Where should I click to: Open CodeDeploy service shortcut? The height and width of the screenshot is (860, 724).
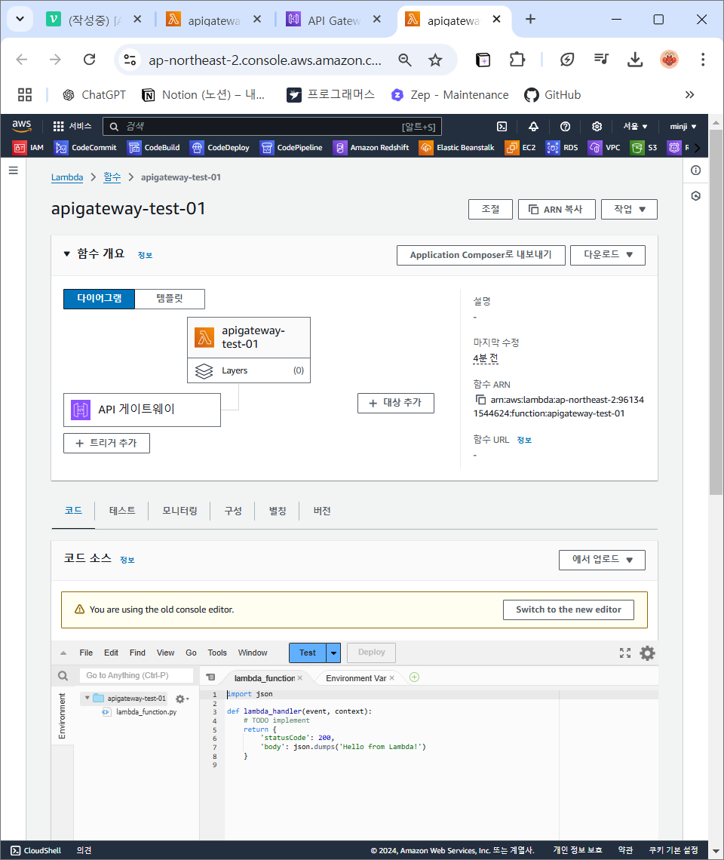[220, 148]
